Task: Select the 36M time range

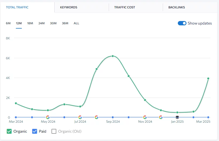Action: point(65,23)
